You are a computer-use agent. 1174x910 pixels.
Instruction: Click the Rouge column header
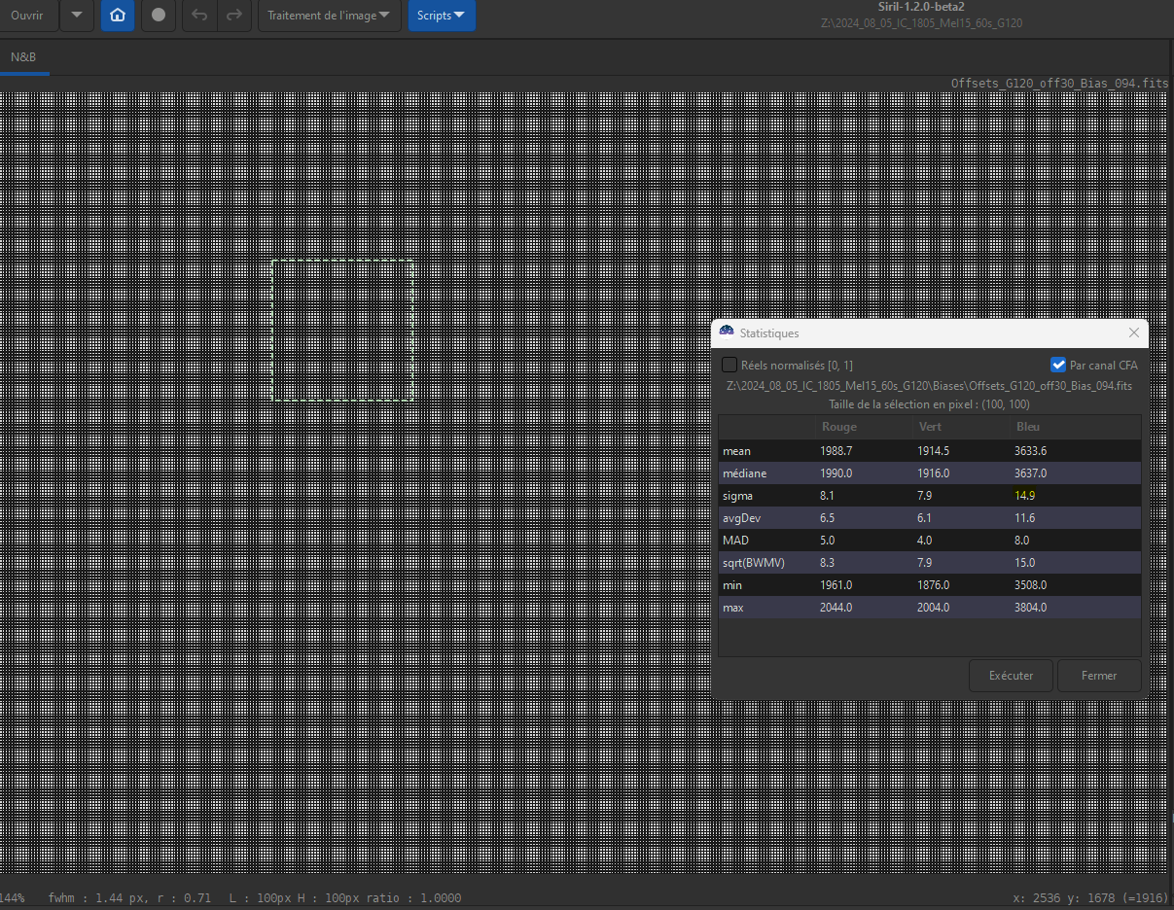839,427
